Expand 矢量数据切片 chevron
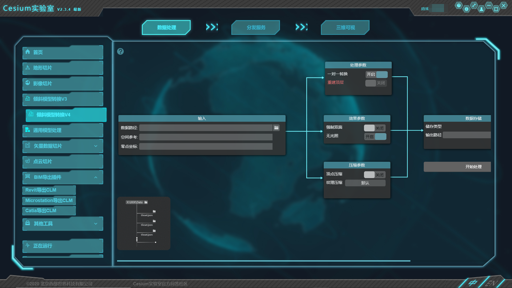This screenshot has height=288, width=512. (x=96, y=146)
